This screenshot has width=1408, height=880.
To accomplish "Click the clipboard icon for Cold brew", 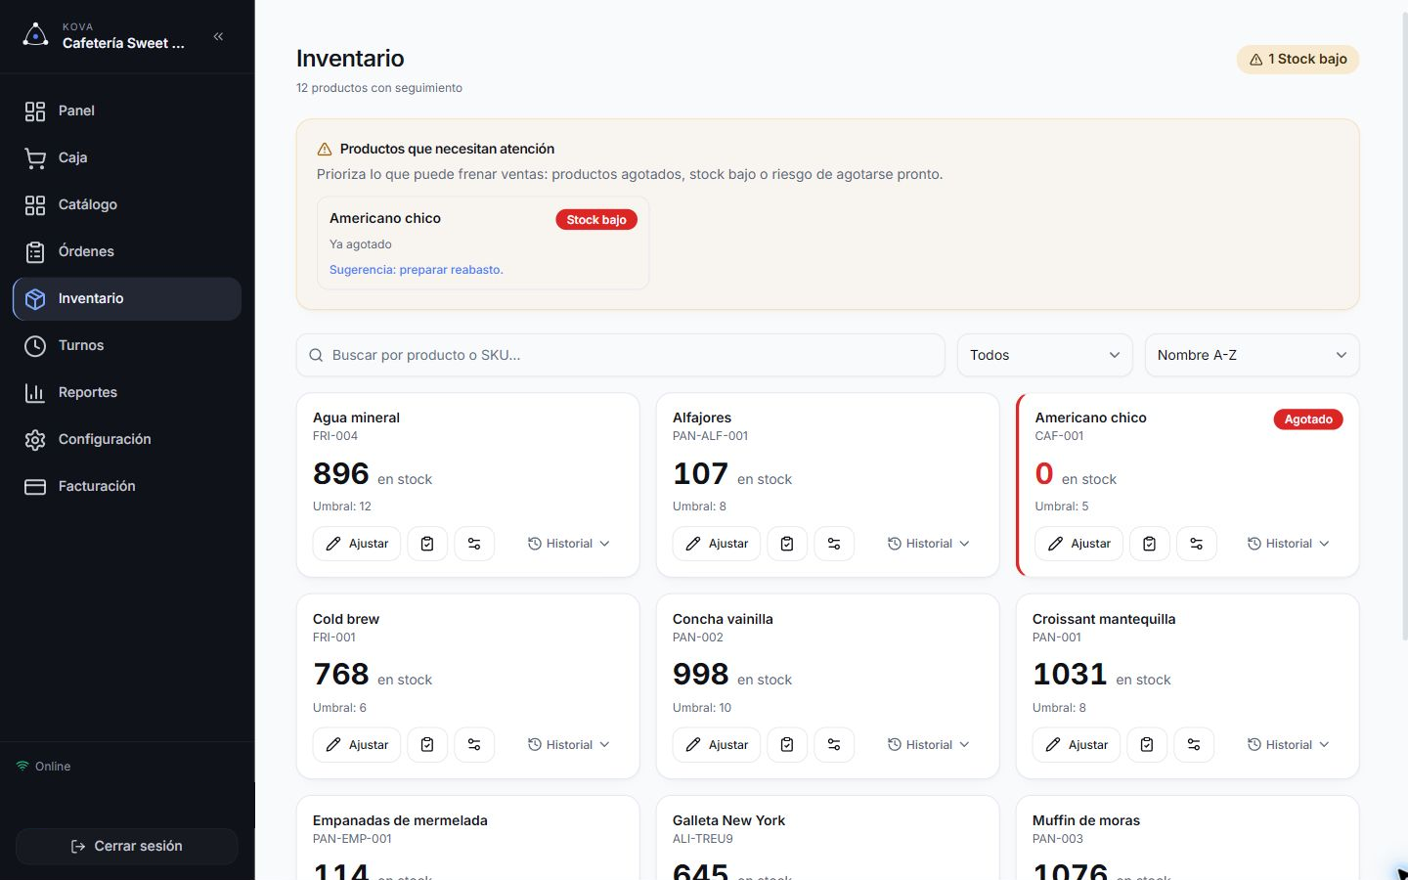I will [x=427, y=745].
